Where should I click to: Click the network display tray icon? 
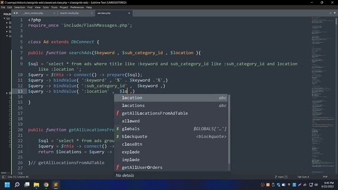(x=311, y=185)
